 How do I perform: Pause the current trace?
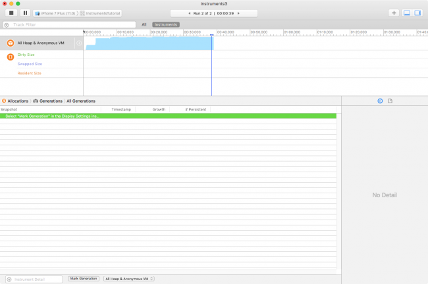pyautogui.click(x=26, y=12)
